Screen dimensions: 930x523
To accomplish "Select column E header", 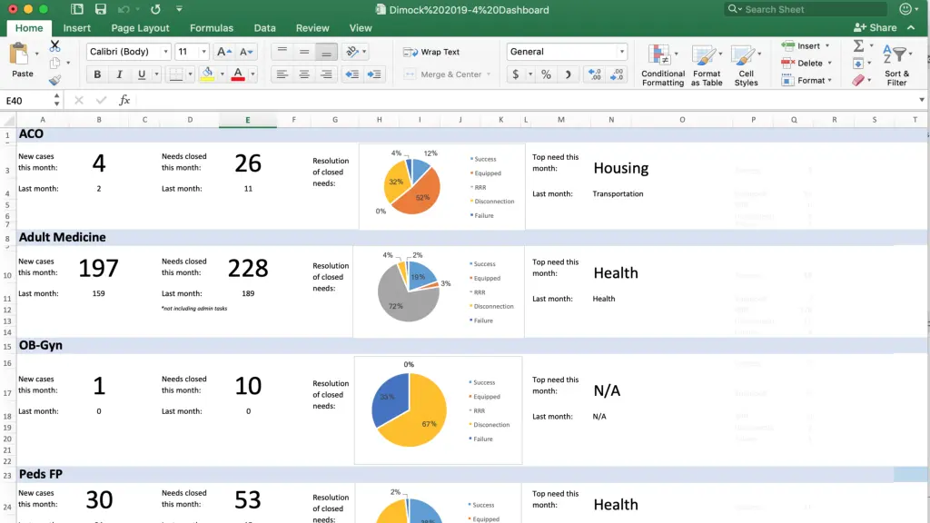I will point(247,120).
